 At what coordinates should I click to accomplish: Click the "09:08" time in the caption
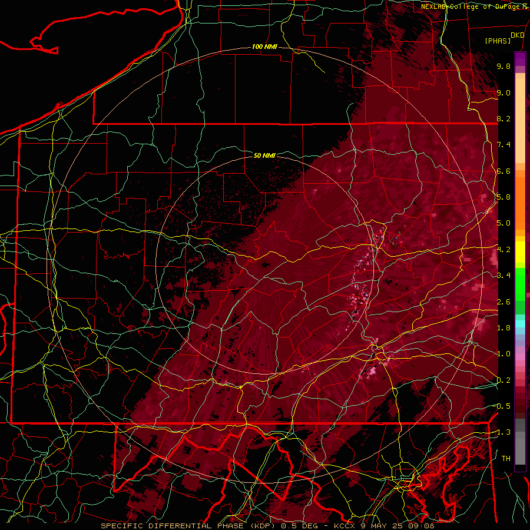(422, 526)
